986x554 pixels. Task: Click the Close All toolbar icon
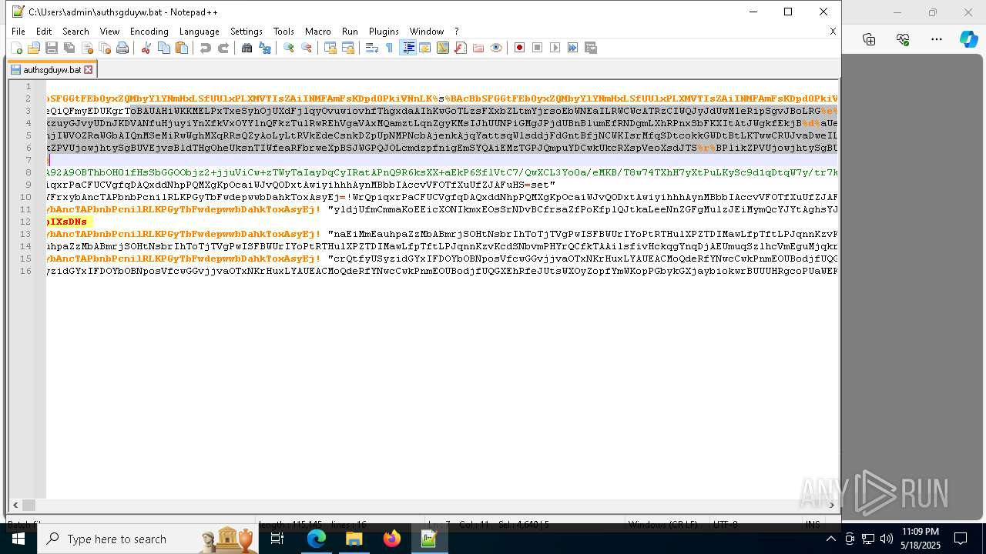click(x=105, y=48)
